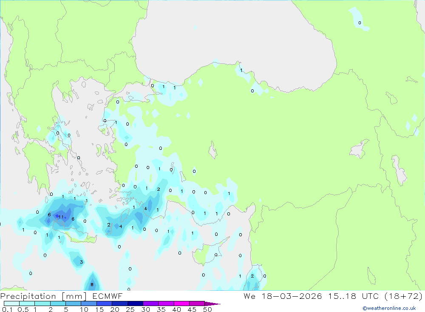Select the 20–25 mm legend swatch
Screen dimensions: 425x312
pos(120,303)
